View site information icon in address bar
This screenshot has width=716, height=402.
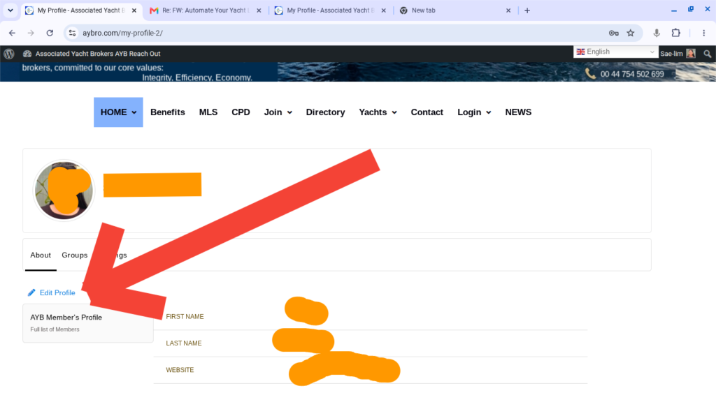coord(72,33)
